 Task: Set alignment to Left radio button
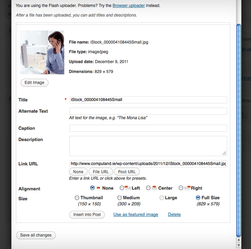point(122,188)
